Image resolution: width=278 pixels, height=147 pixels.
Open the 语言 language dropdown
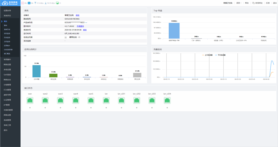(x=239, y=3)
